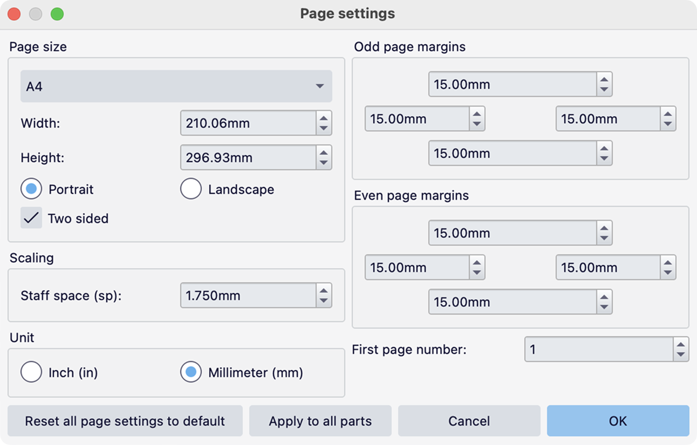Select Landscape orientation

[x=192, y=190]
